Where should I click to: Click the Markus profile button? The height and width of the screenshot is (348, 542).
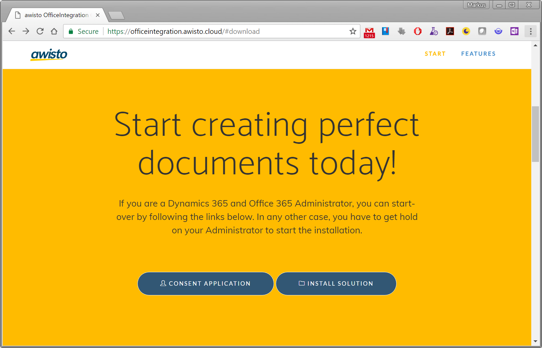coord(476,5)
